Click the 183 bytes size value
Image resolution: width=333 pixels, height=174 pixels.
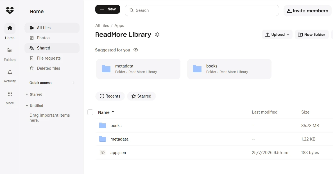(x=310, y=153)
